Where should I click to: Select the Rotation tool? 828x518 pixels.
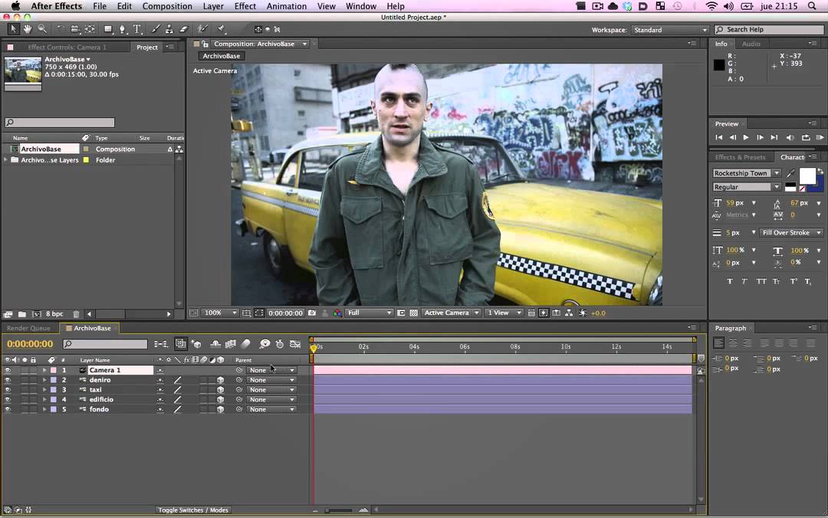pyautogui.click(x=61, y=29)
